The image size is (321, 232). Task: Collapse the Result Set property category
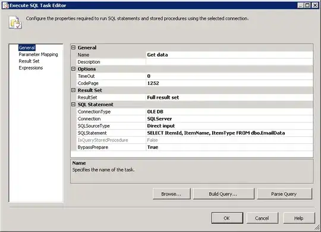click(74, 90)
